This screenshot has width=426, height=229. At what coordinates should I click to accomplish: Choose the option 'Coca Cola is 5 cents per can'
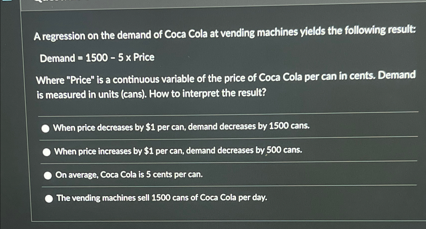(129, 175)
